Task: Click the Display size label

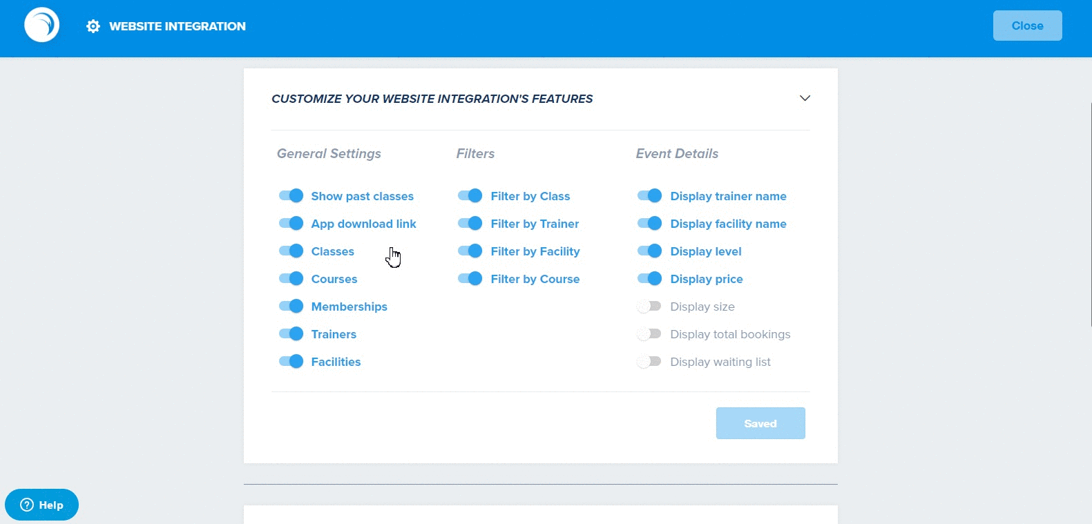Action: (x=702, y=307)
